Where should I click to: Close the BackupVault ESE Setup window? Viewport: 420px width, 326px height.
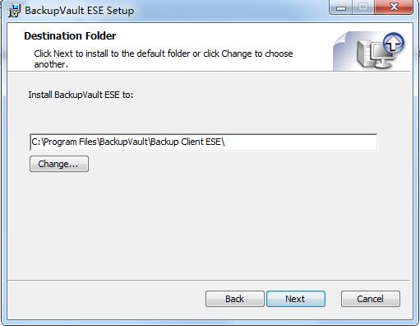[x=394, y=7]
